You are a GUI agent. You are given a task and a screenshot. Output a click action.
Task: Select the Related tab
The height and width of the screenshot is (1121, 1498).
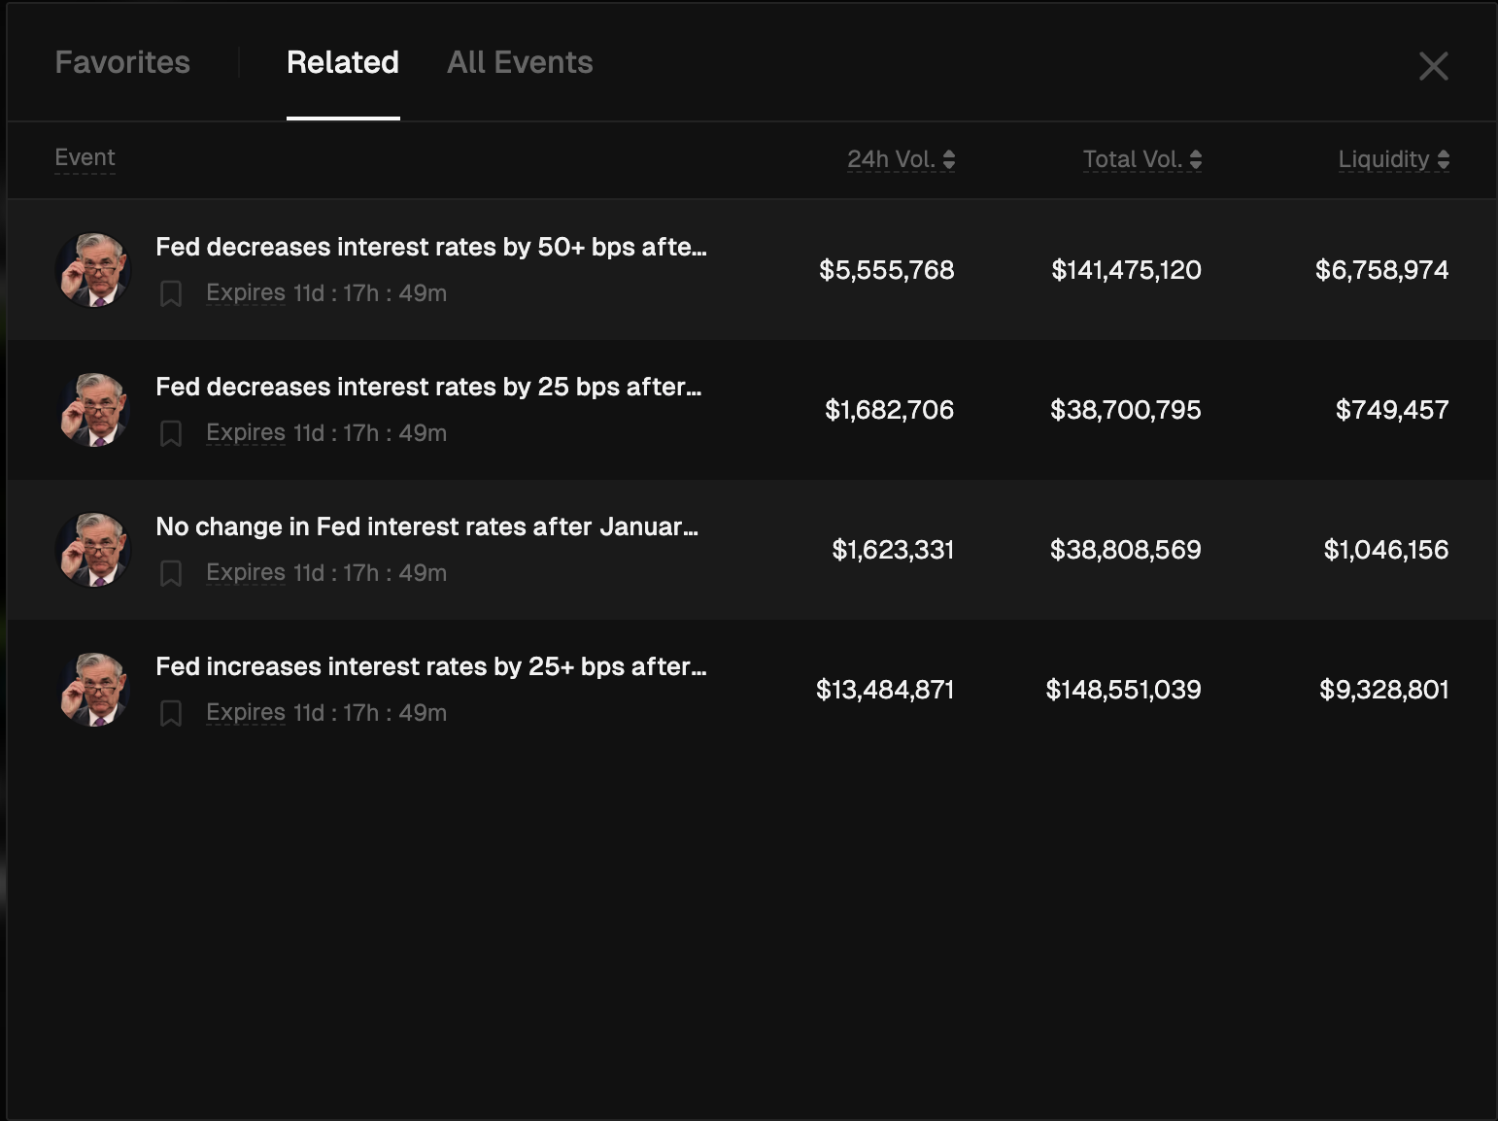click(x=343, y=62)
